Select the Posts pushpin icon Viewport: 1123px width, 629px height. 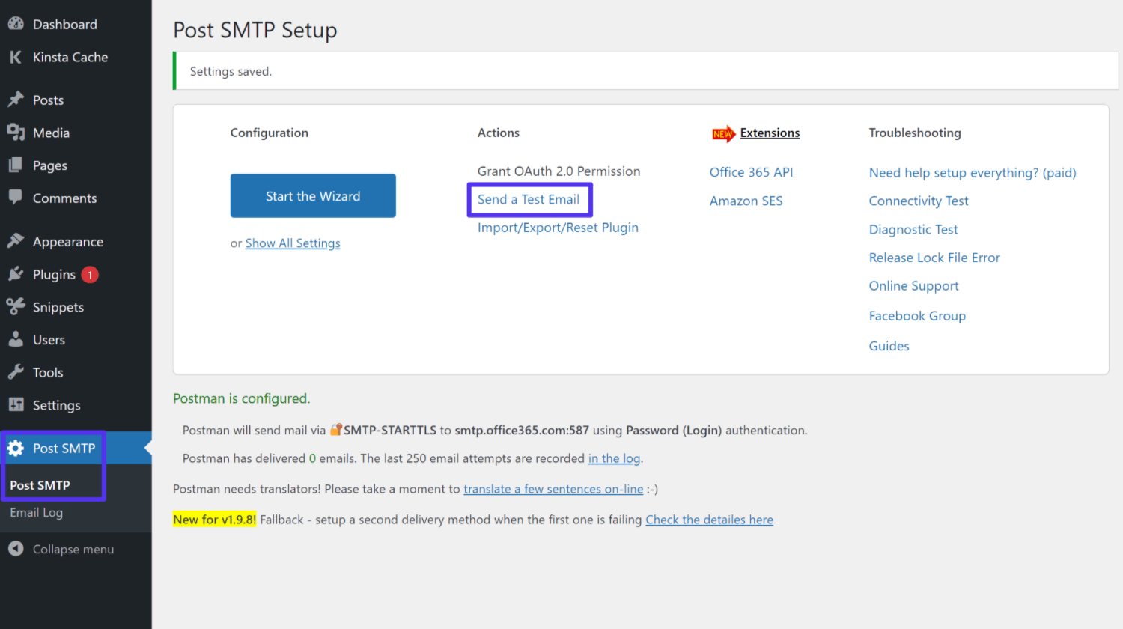coord(16,99)
